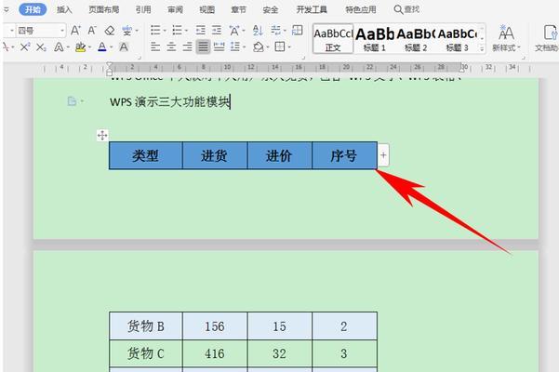Open the 审阅 tab
The width and height of the screenshot is (559, 372).
175,9
